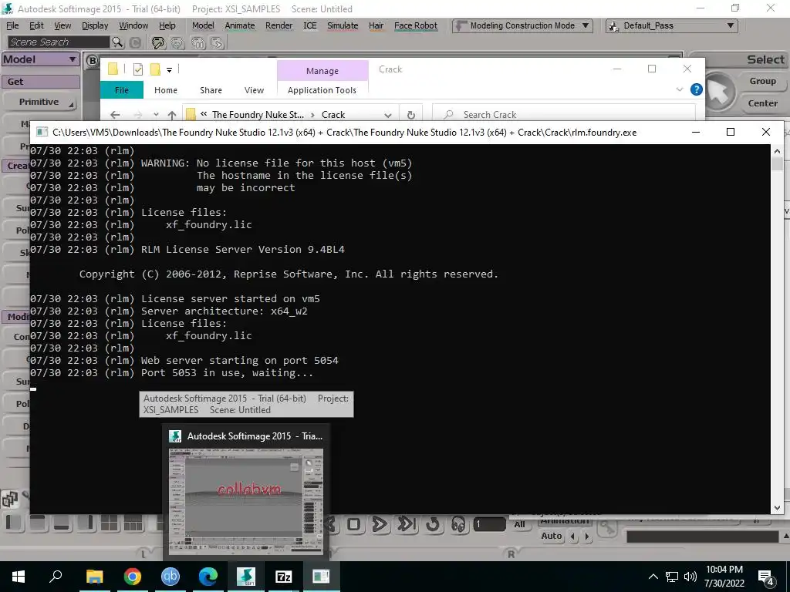The height and width of the screenshot is (592, 790).
Task: Toggle the Softimage loop playback icon
Action: point(432,524)
